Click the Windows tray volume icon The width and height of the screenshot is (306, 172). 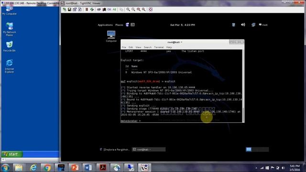tap(283, 168)
